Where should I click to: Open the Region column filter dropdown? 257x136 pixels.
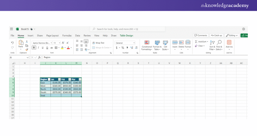coord(49,79)
